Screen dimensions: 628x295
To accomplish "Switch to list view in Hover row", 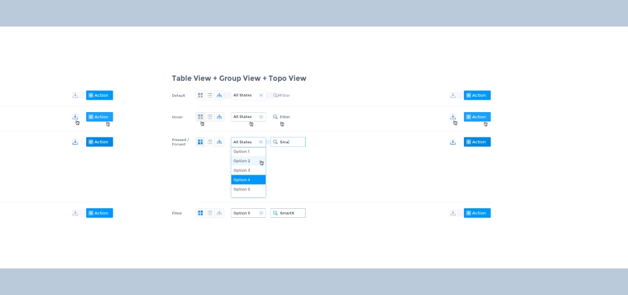I will click(210, 117).
